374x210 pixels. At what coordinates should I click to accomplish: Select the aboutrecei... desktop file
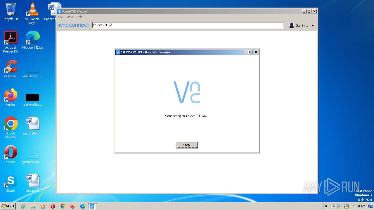pos(32,71)
